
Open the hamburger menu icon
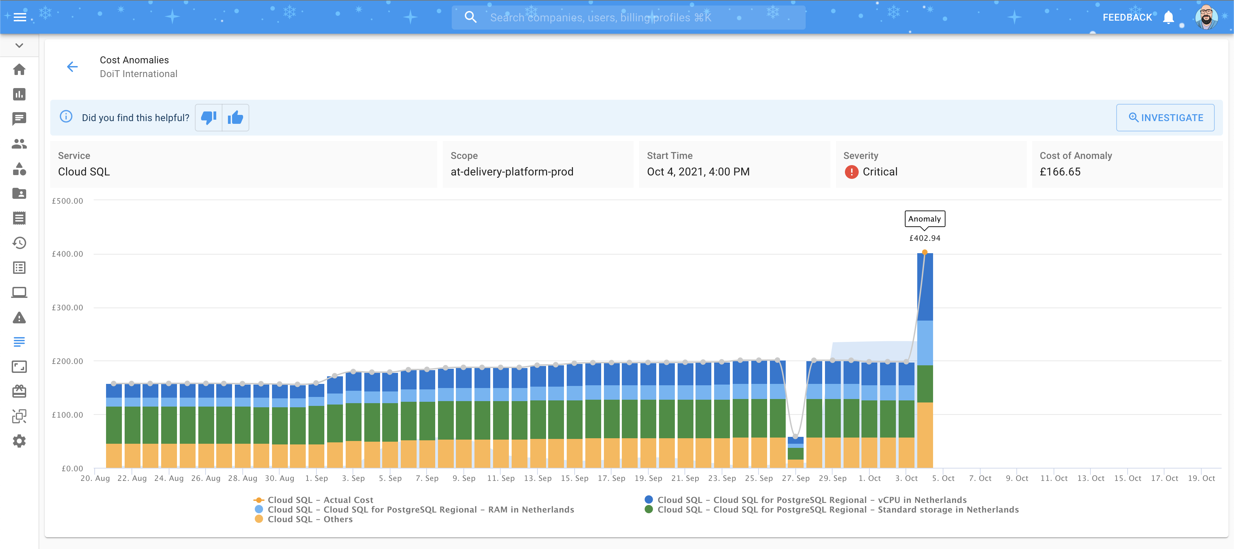(20, 17)
